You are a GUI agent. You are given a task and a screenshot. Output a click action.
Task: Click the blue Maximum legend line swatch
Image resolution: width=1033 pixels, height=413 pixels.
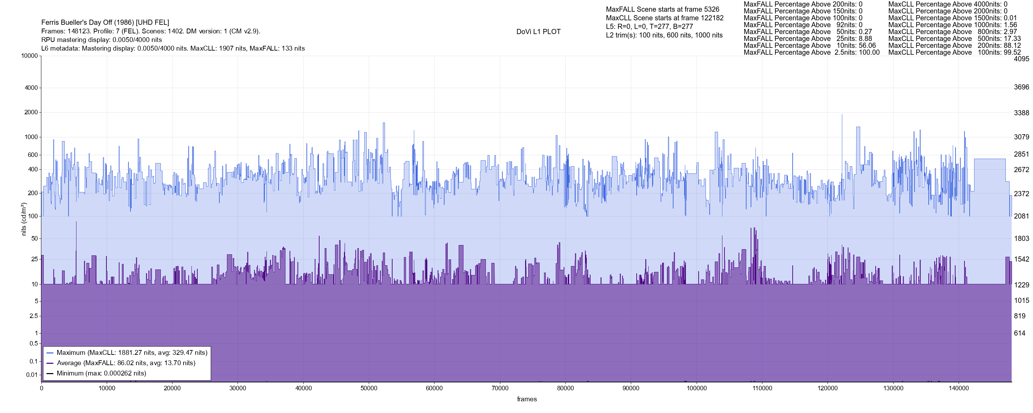coord(50,353)
